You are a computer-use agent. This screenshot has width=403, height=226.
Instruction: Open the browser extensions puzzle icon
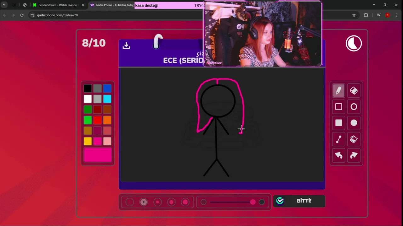click(x=366, y=15)
